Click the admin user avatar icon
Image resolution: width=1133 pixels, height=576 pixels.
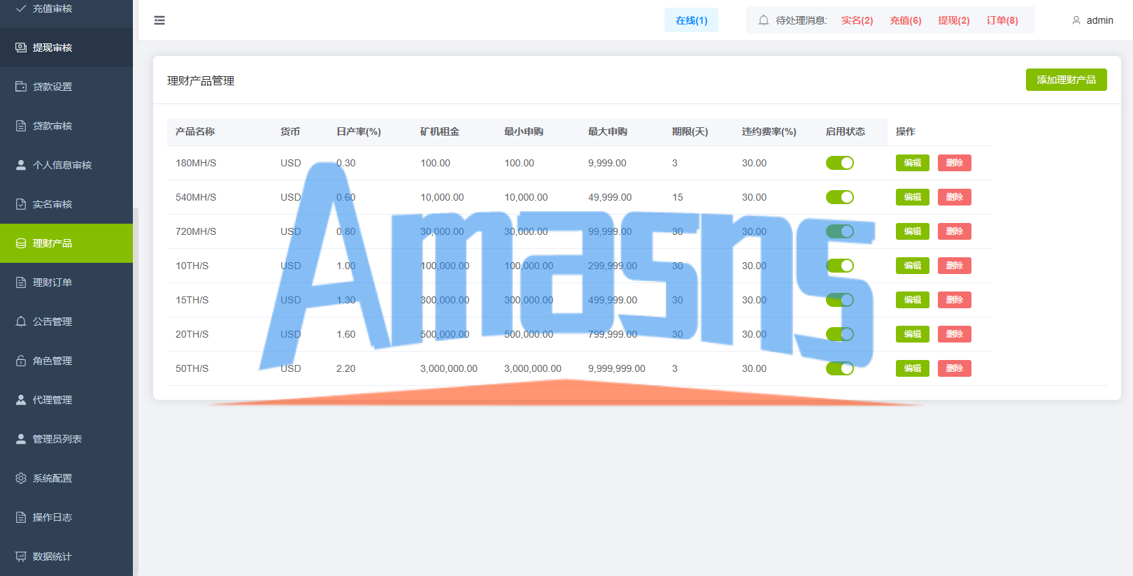pyautogui.click(x=1076, y=20)
